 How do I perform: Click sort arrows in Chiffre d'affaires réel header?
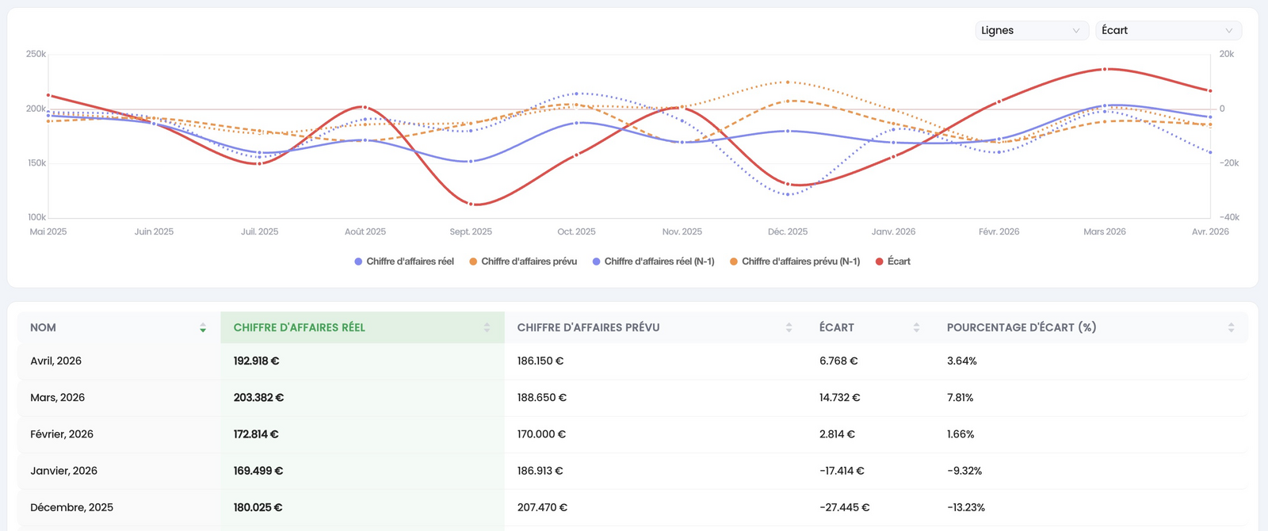487,327
